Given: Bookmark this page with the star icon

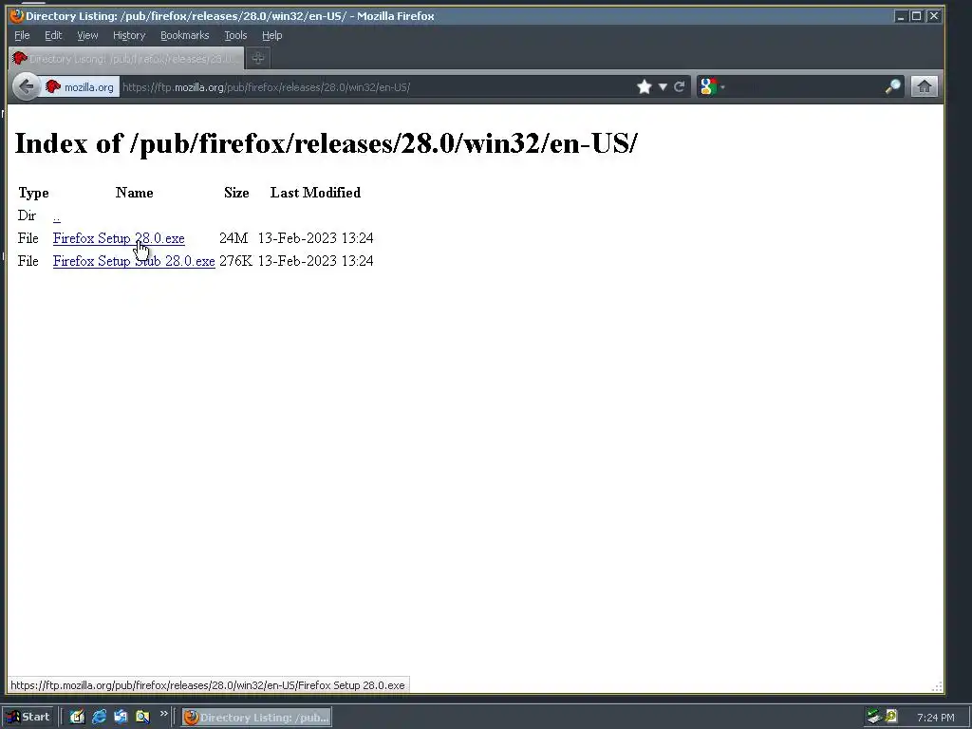Looking at the screenshot, I should 645,86.
